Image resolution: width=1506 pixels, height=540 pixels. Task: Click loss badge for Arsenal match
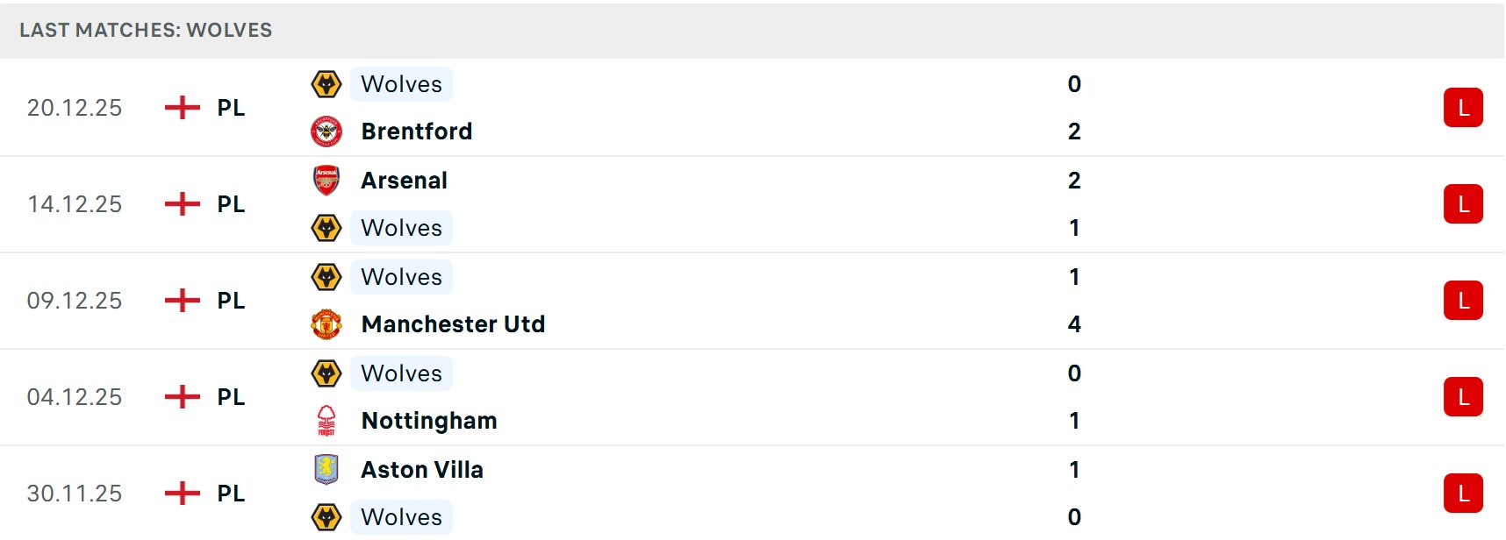[1462, 204]
